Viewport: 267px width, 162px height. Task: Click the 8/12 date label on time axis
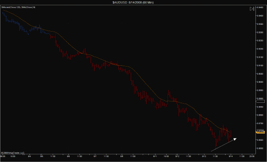(177, 156)
